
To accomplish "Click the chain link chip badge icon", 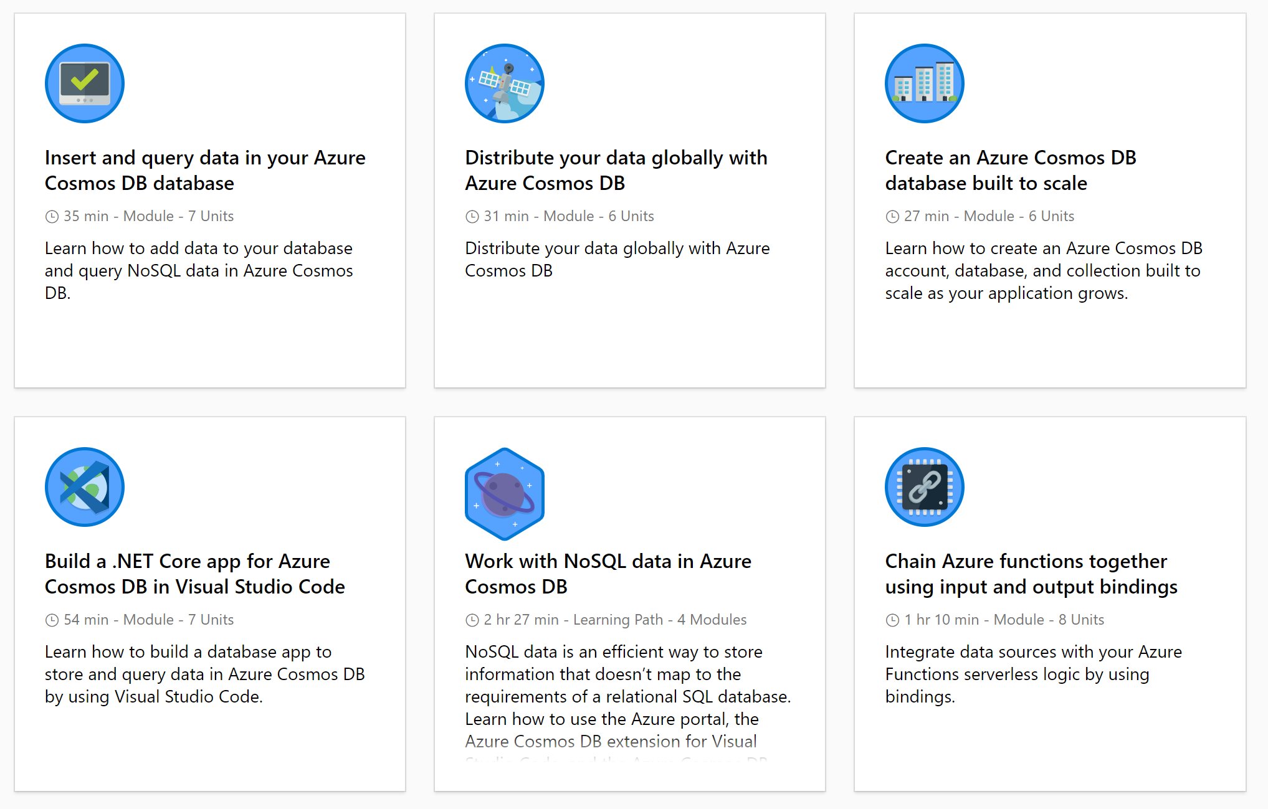I will pos(925,487).
